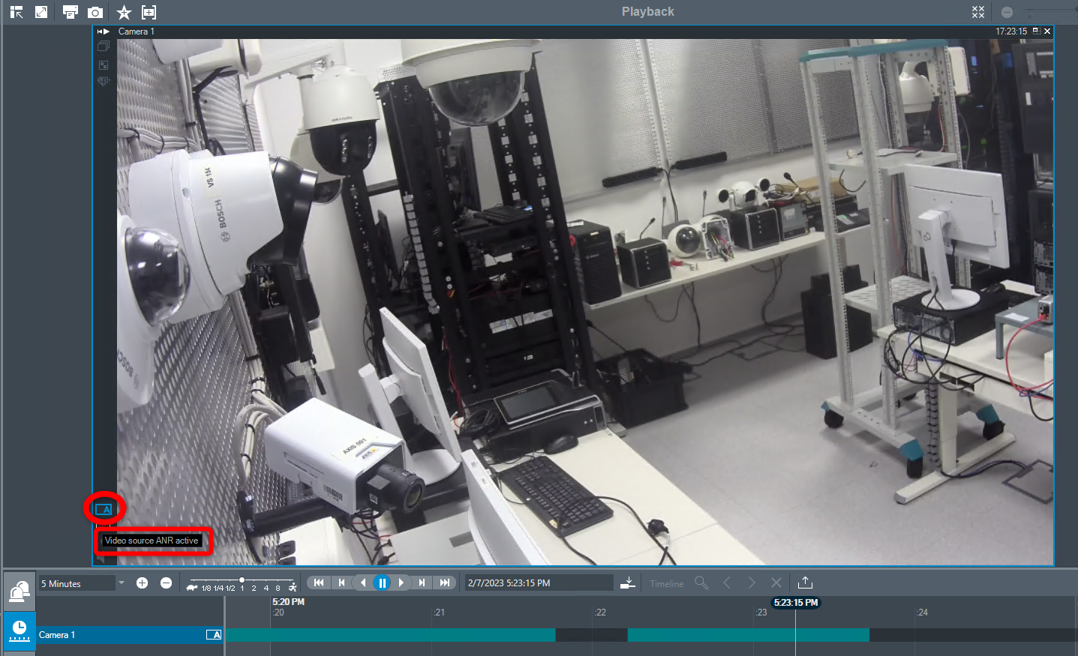The height and width of the screenshot is (656, 1078).
Task: Click the ANR video source icon in the image pane
Action: [x=104, y=509]
